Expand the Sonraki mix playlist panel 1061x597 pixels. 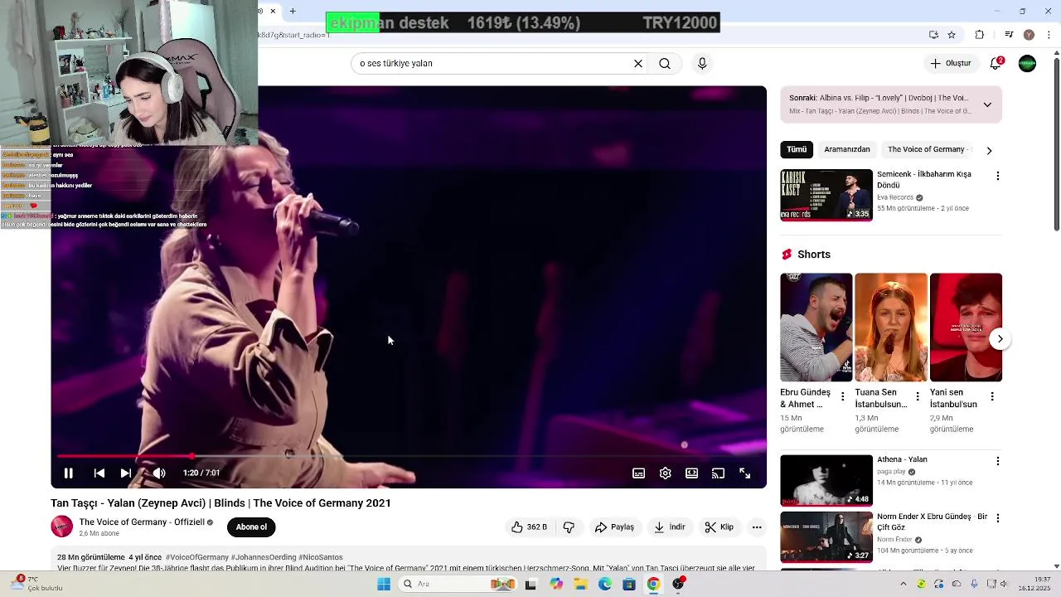[x=987, y=104]
